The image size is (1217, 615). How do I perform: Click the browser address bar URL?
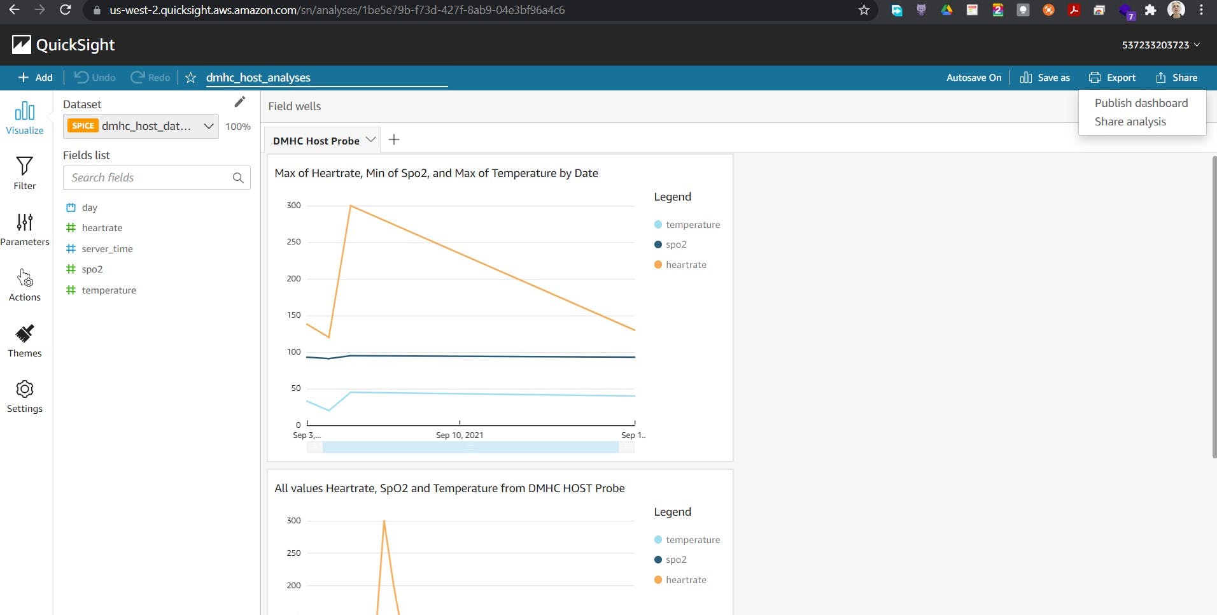tap(337, 10)
